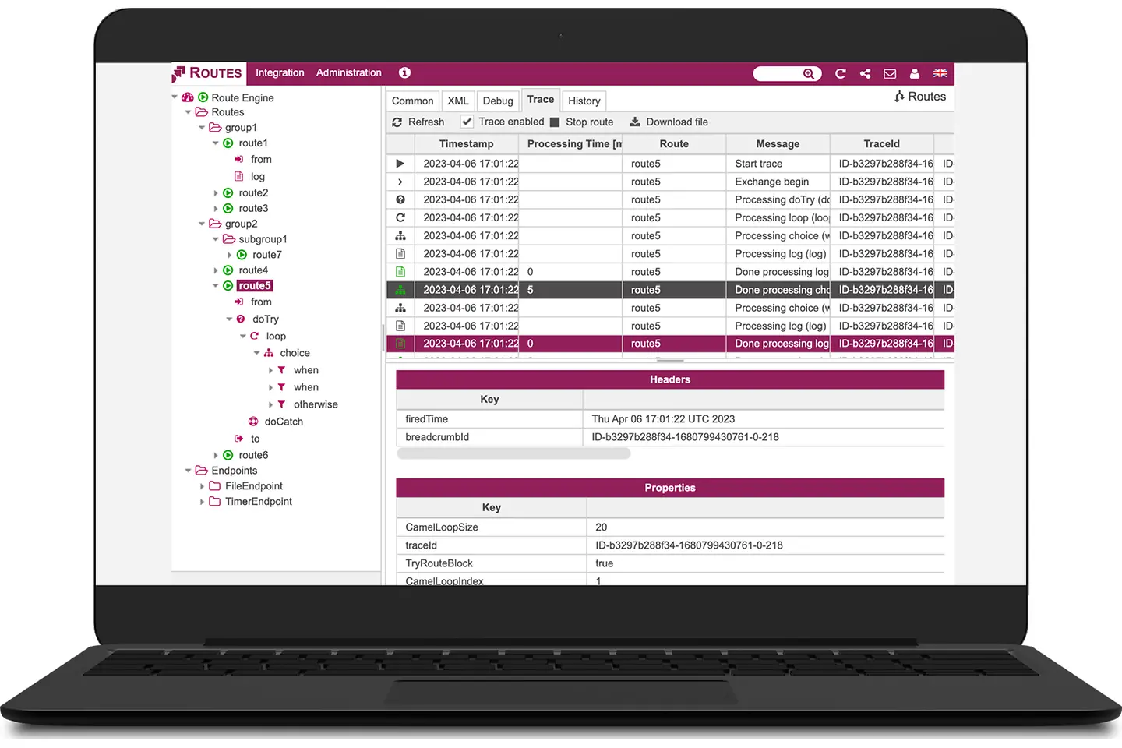Screen dimensions: 1122x748
Task: Click the refresh icon in top header
Action: 840,74
